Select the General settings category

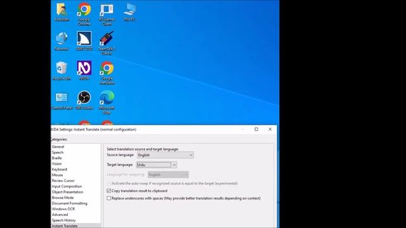[x=58, y=146]
